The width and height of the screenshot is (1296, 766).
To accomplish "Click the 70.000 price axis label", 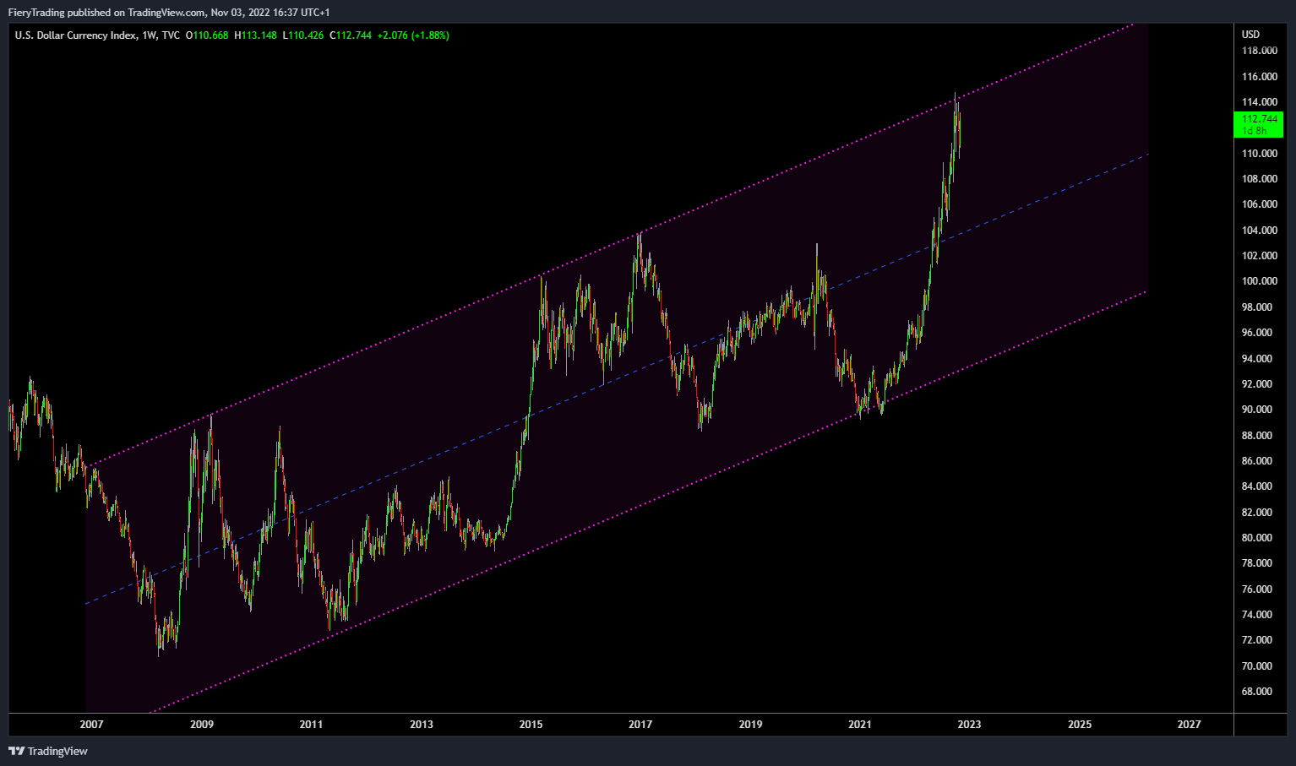I will click(x=1259, y=666).
